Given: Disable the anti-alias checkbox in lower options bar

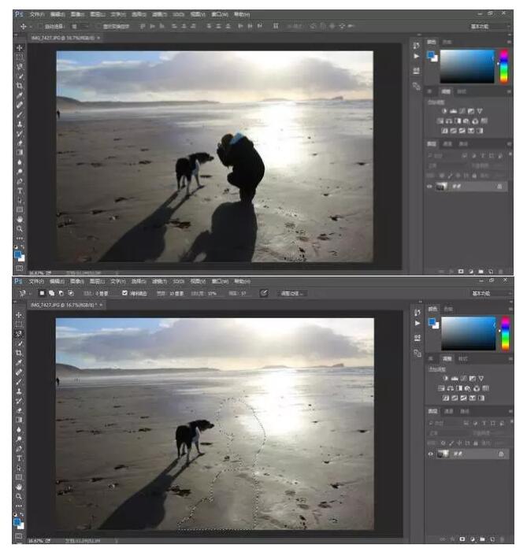Looking at the screenshot, I should click(x=124, y=293).
